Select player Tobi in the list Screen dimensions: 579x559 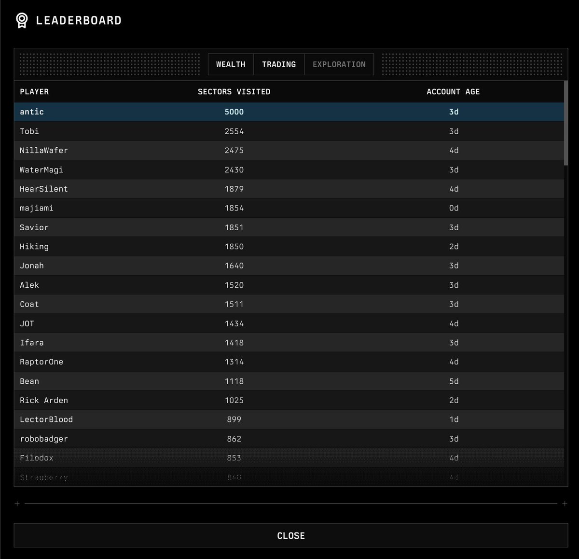point(289,131)
